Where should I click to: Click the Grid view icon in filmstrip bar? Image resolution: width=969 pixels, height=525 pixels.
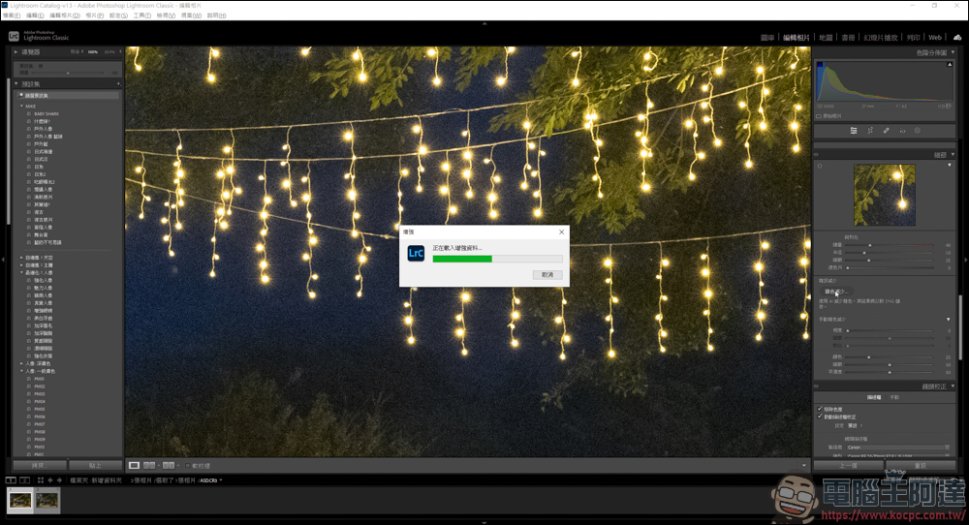coord(40,479)
